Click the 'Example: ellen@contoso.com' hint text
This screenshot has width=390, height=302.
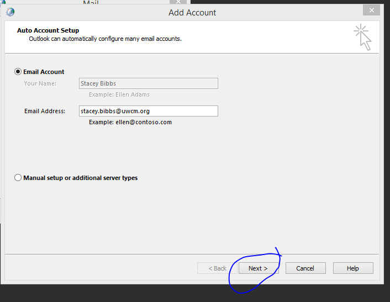130,122
